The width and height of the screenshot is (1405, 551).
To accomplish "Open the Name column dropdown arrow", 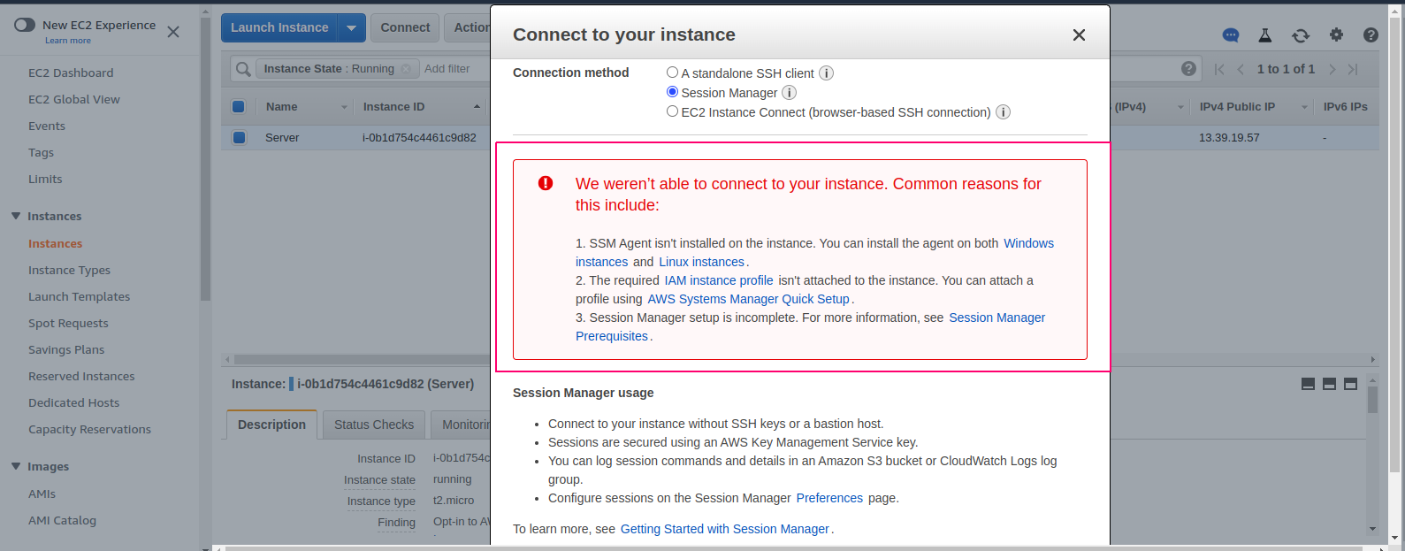I will tap(344, 107).
